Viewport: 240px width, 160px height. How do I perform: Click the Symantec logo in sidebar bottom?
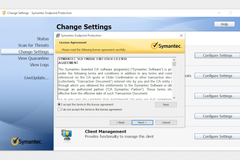(x=26, y=141)
